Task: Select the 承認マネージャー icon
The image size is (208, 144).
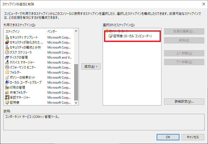Action: pyautogui.click(x=7, y=98)
